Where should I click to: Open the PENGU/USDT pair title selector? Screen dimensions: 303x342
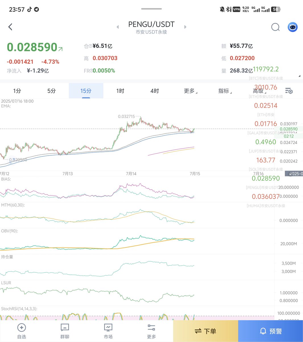pos(151,25)
